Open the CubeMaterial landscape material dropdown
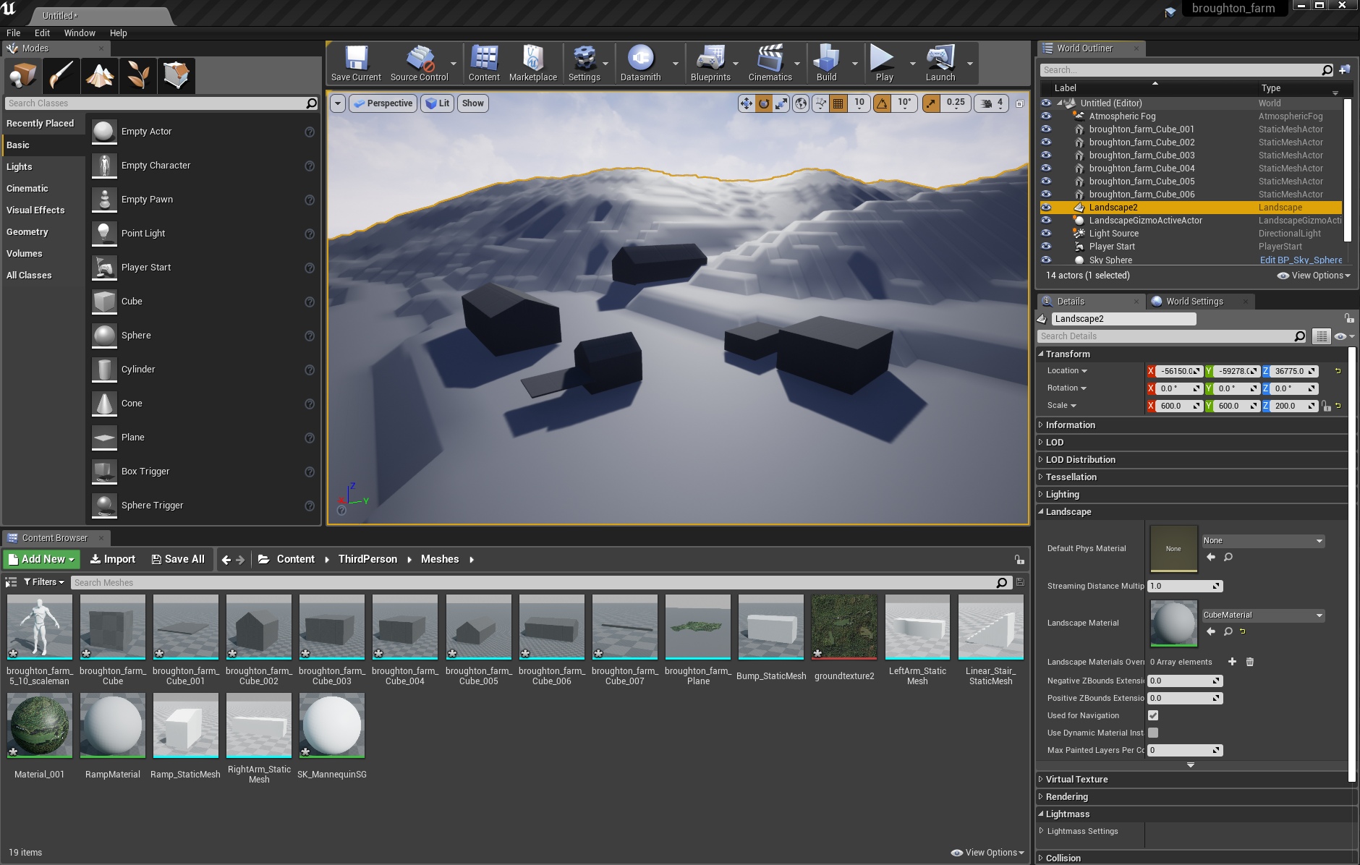This screenshot has height=865, width=1360. point(1263,615)
